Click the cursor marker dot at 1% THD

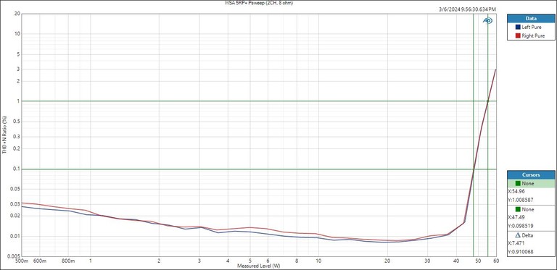click(487, 101)
